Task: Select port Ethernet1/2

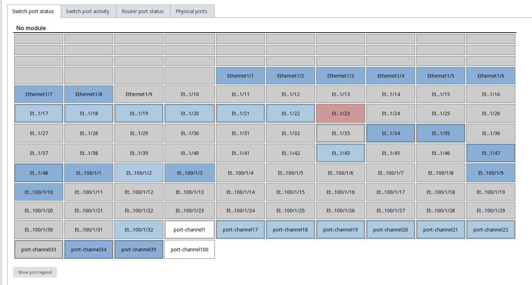Action: pos(291,76)
